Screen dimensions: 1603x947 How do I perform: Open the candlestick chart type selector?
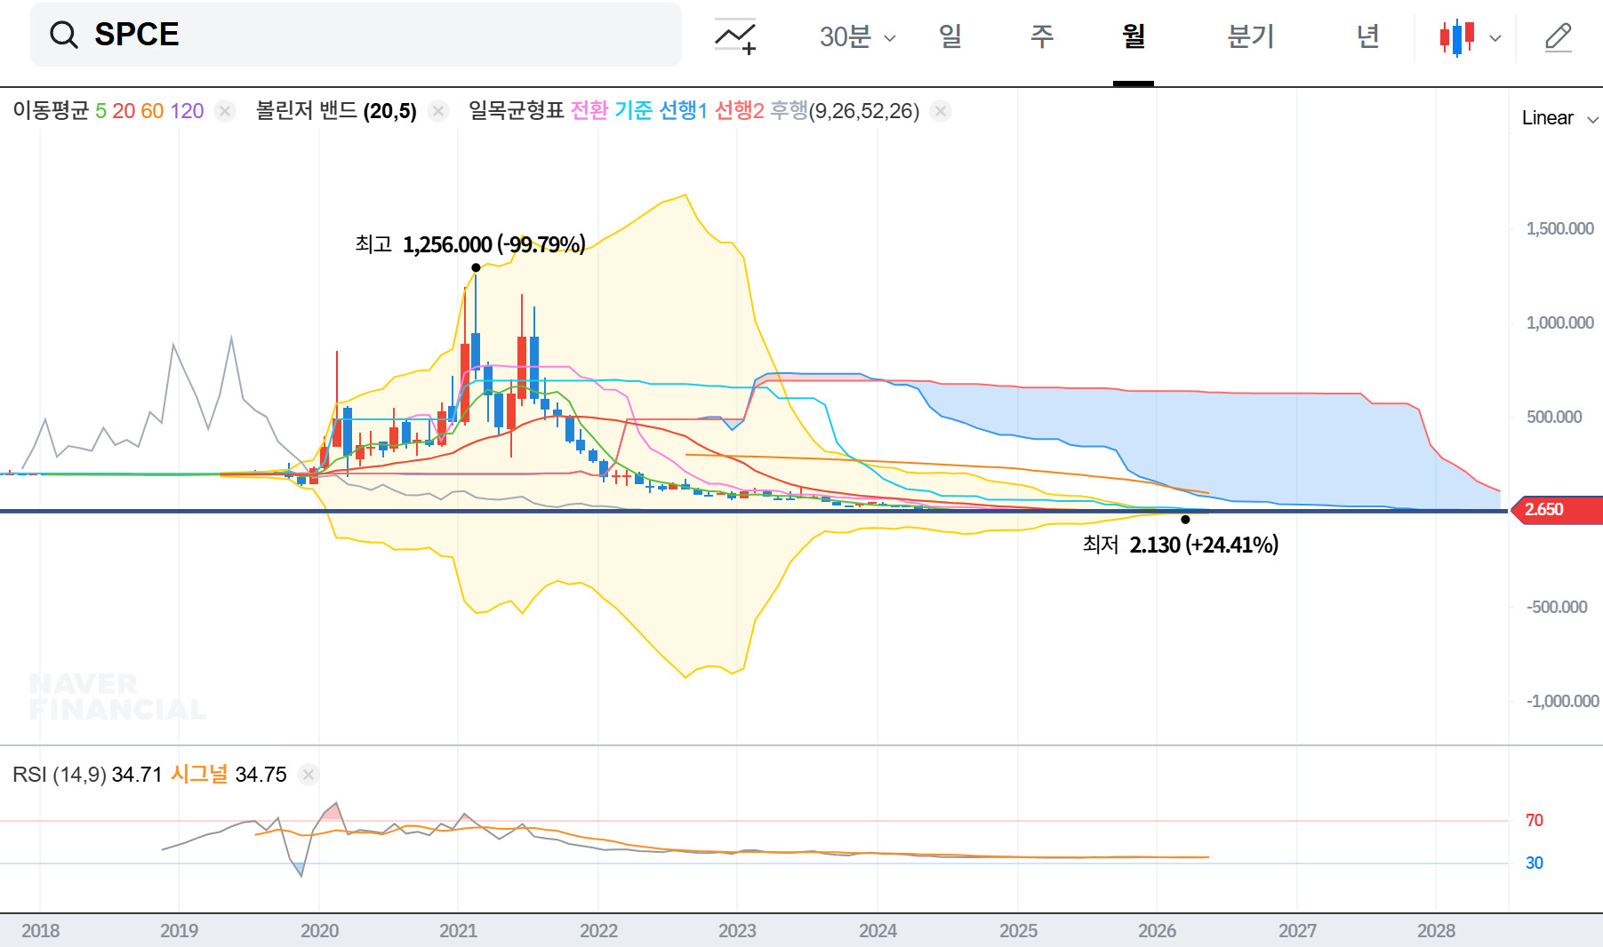click(x=1457, y=37)
